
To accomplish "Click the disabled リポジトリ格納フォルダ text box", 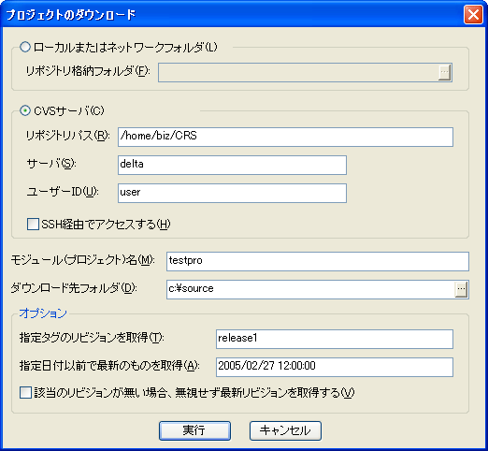I will (298, 73).
